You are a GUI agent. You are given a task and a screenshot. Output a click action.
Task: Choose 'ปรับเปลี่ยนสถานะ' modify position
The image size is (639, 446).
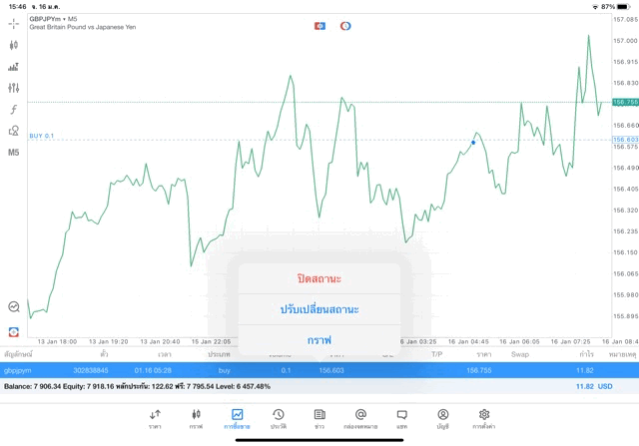point(319,309)
